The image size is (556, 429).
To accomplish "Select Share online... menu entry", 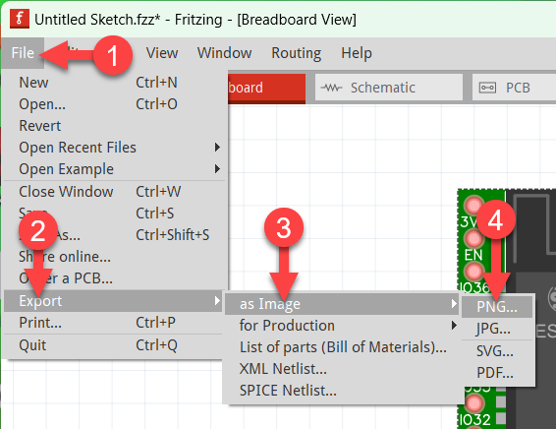I will [114, 257].
